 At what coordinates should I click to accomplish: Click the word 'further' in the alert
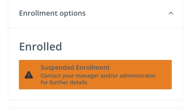(x=59, y=82)
